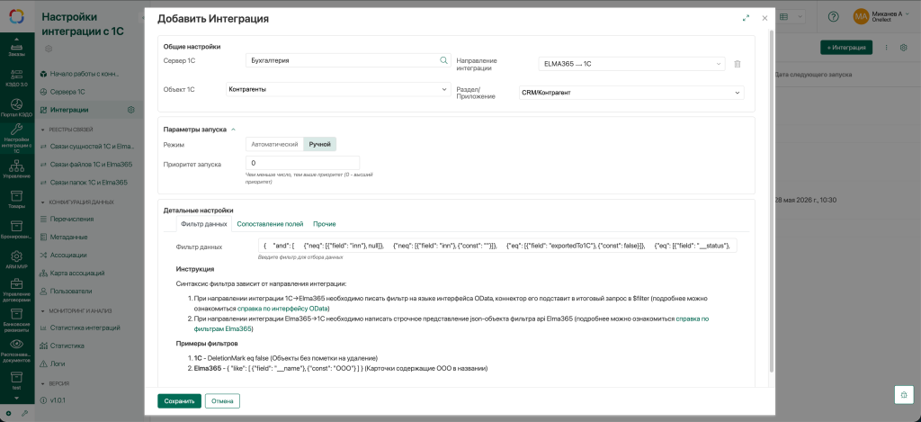
Task: Click gear icon beside Интеграции menu item
Action: click(131, 110)
